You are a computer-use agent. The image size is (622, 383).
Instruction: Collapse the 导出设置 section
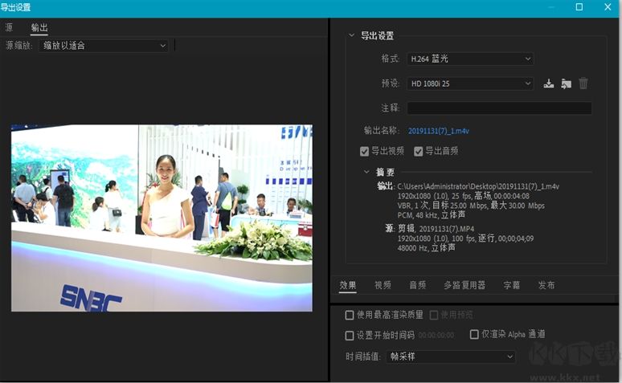coord(351,36)
